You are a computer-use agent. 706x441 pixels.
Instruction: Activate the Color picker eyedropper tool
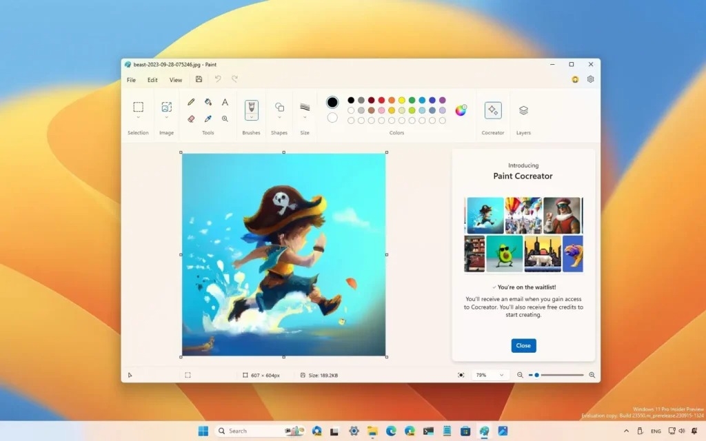(208, 119)
